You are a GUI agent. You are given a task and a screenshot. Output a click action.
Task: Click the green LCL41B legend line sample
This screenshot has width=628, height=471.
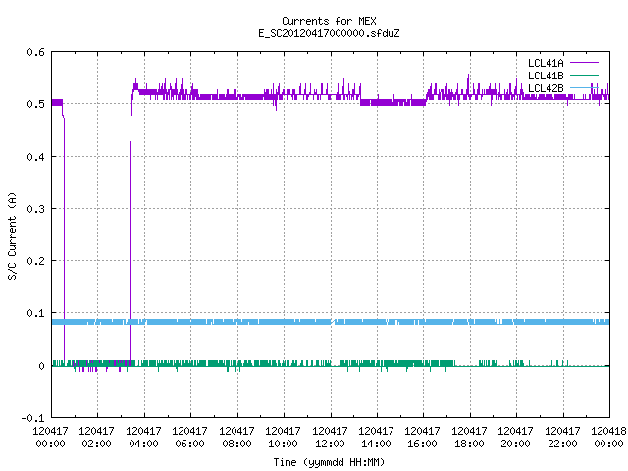584,75
